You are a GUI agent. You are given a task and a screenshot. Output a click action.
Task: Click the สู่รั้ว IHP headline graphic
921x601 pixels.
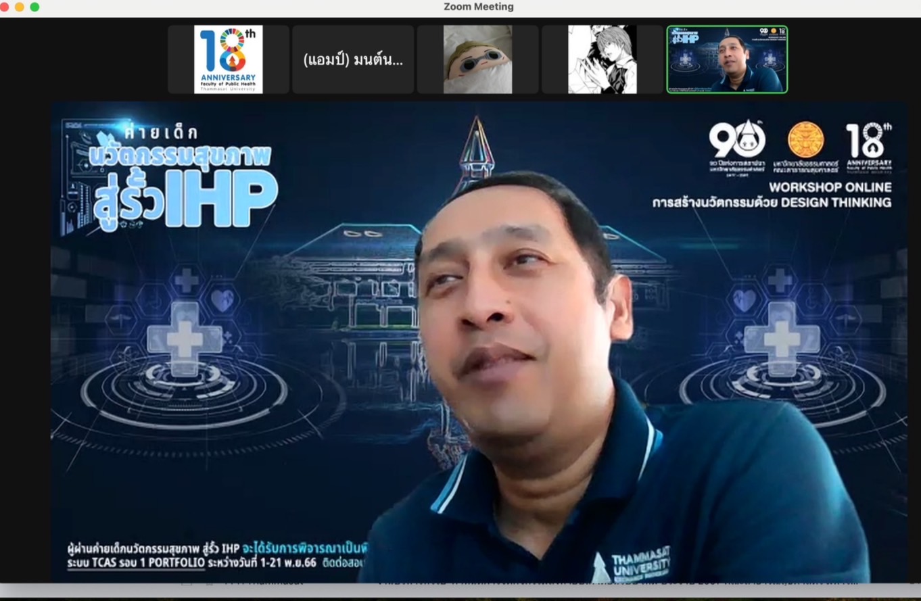pos(185,197)
